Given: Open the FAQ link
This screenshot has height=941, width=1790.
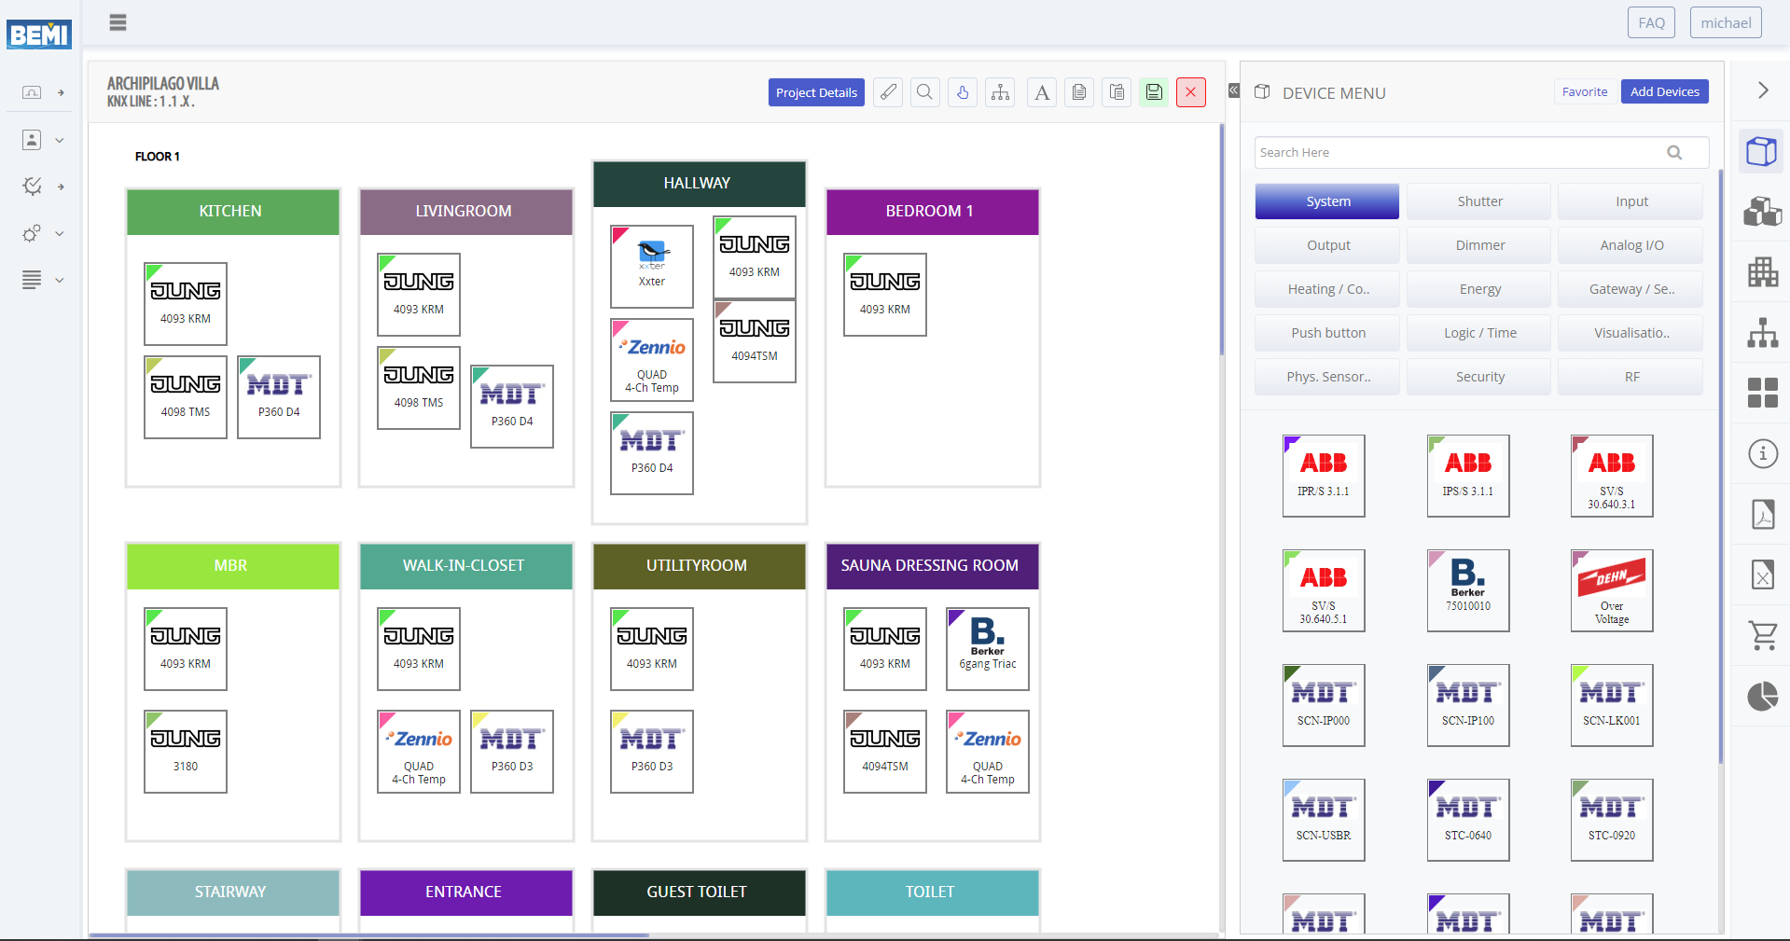Looking at the screenshot, I should click(1651, 22).
